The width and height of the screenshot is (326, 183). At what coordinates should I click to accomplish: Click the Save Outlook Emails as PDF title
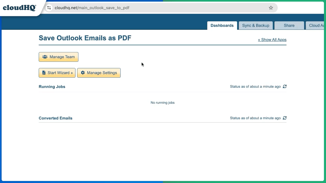pos(85,38)
